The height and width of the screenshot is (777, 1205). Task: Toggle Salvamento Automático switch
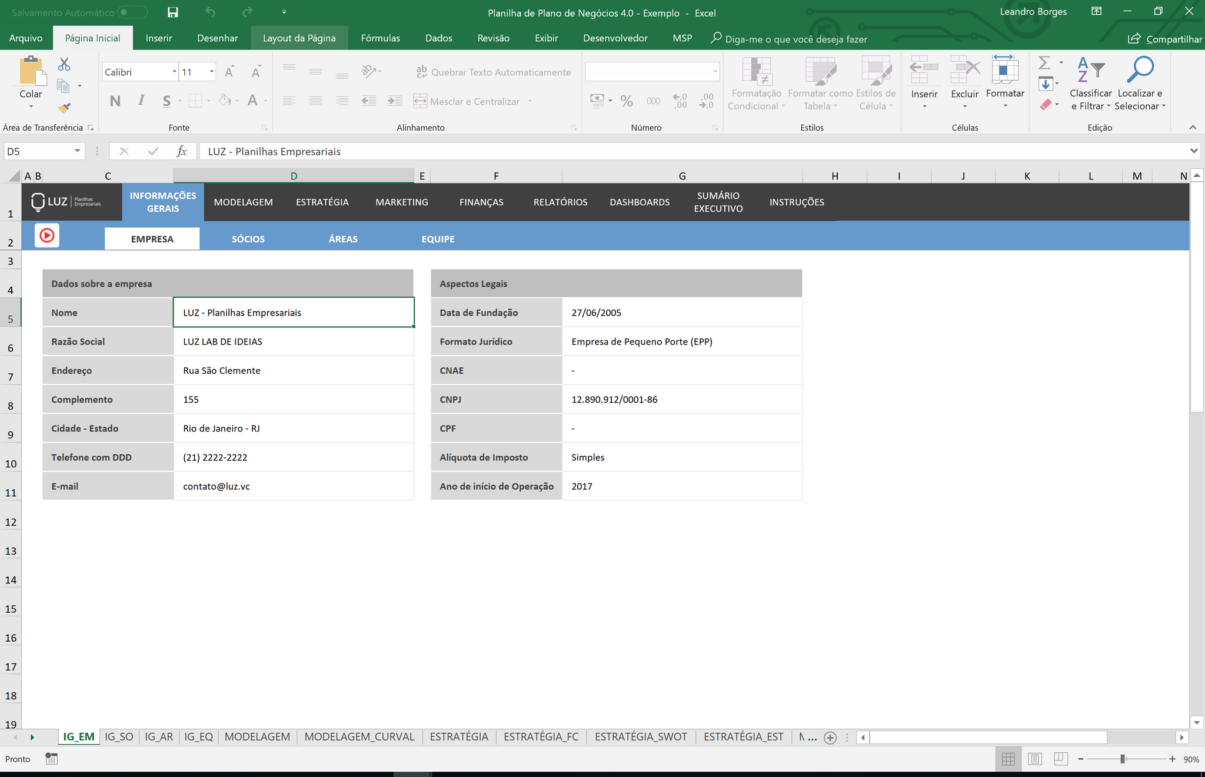click(132, 12)
